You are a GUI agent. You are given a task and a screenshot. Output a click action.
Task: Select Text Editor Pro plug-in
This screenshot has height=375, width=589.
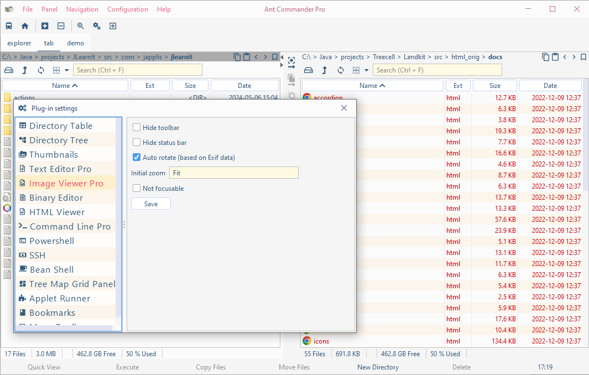coord(66,169)
